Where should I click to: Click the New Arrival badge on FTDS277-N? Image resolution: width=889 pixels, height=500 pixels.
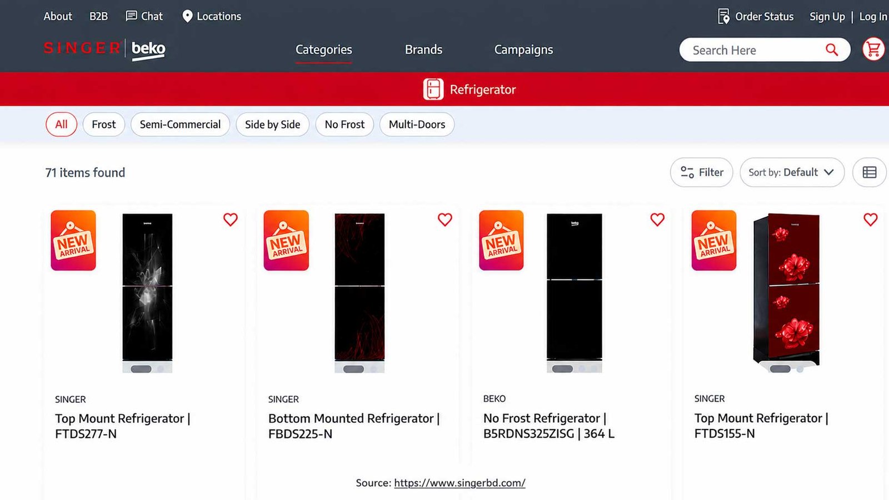click(x=73, y=241)
